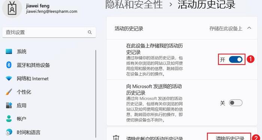The height and width of the screenshot is (140, 262).
Task: Click the 活动历史记录 section header label
Action: (129, 28)
